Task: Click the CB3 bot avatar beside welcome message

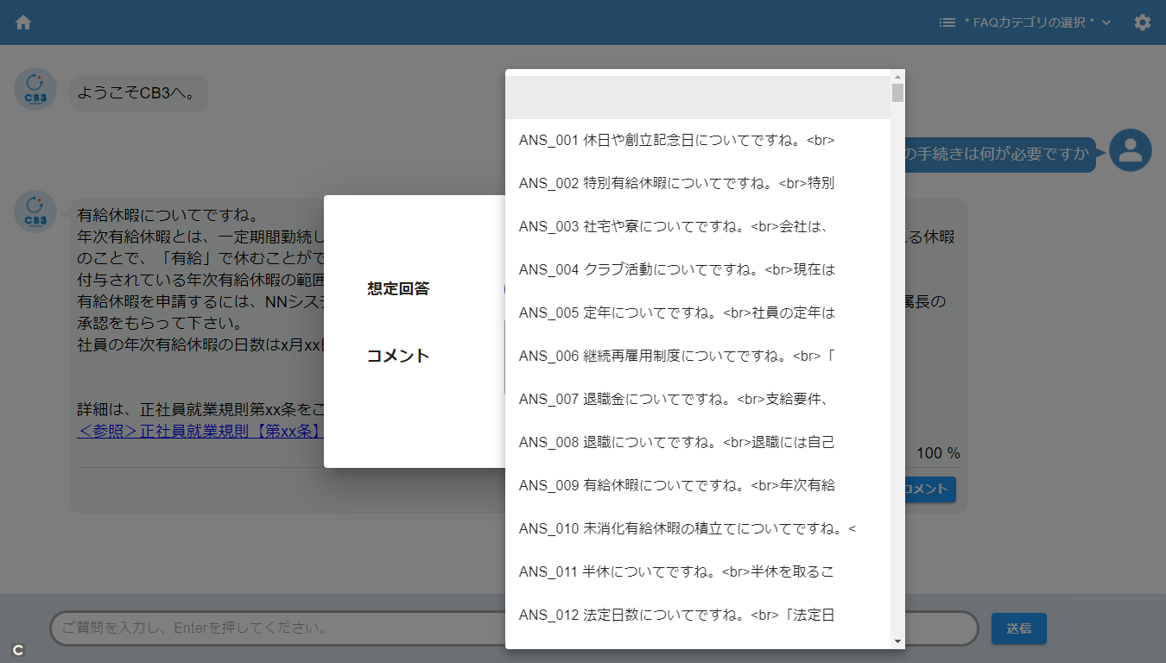Action: coord(35,89)
